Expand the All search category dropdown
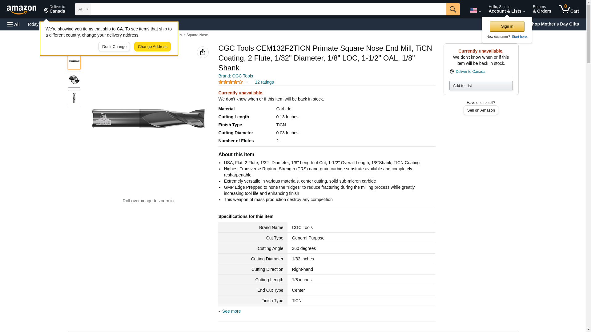The image size is (591, 332). [x=83, y=9]
